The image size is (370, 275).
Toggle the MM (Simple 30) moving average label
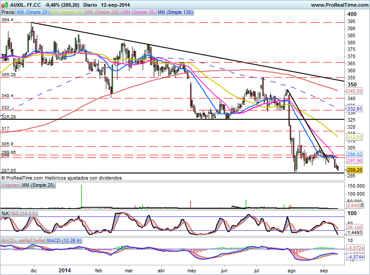pyautogui.click(x=139, y=12)
